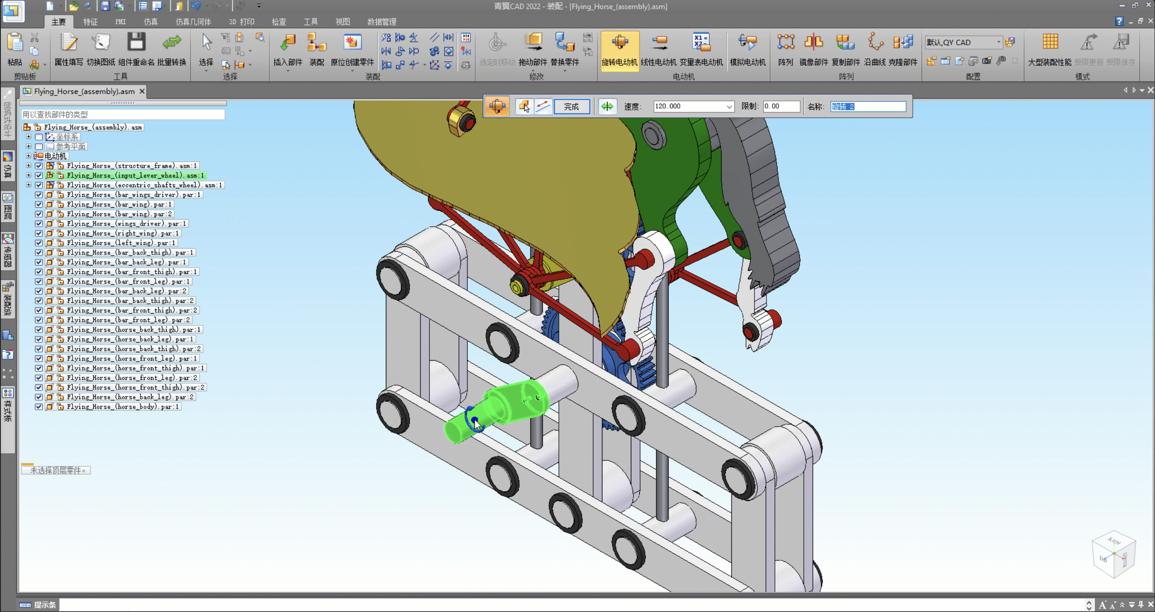Select the root Flying_Horse_(assembly).asm tree item
Screen dimensions: 1155x612
[93, 127]
